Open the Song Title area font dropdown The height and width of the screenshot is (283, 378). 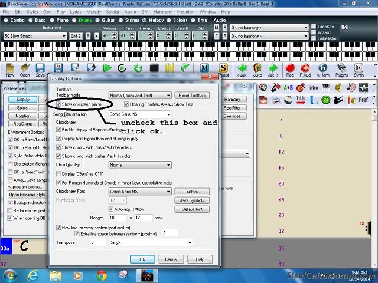pyautogui.click(x=140, y=114)
